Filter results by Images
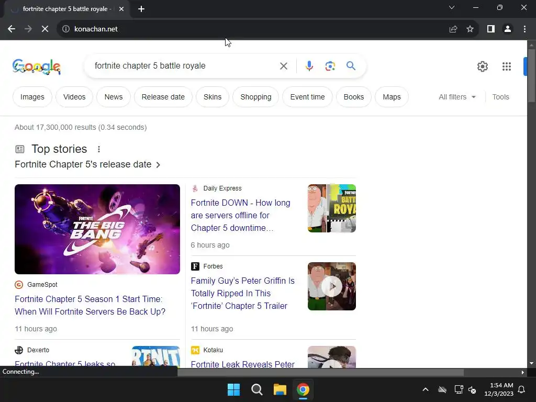536x402 pixels. click(32, 97)
